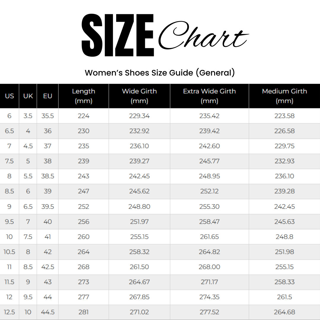
Task: Click extra wide girth value 268.00
Action: pyautogui.click(x=209, y=267)
